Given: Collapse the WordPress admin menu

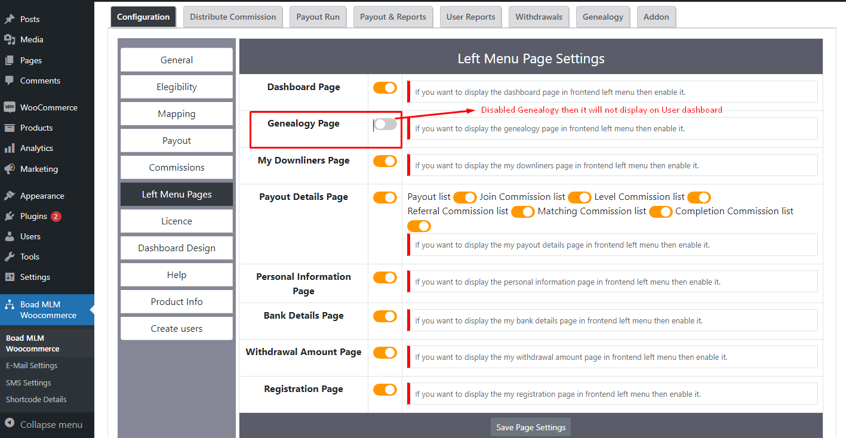Looking at the screenshot, I should tap(42, 424).
